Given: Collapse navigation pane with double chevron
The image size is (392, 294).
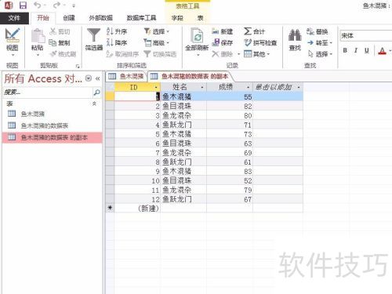Looking at the screenshot, I should click(98, 78).
